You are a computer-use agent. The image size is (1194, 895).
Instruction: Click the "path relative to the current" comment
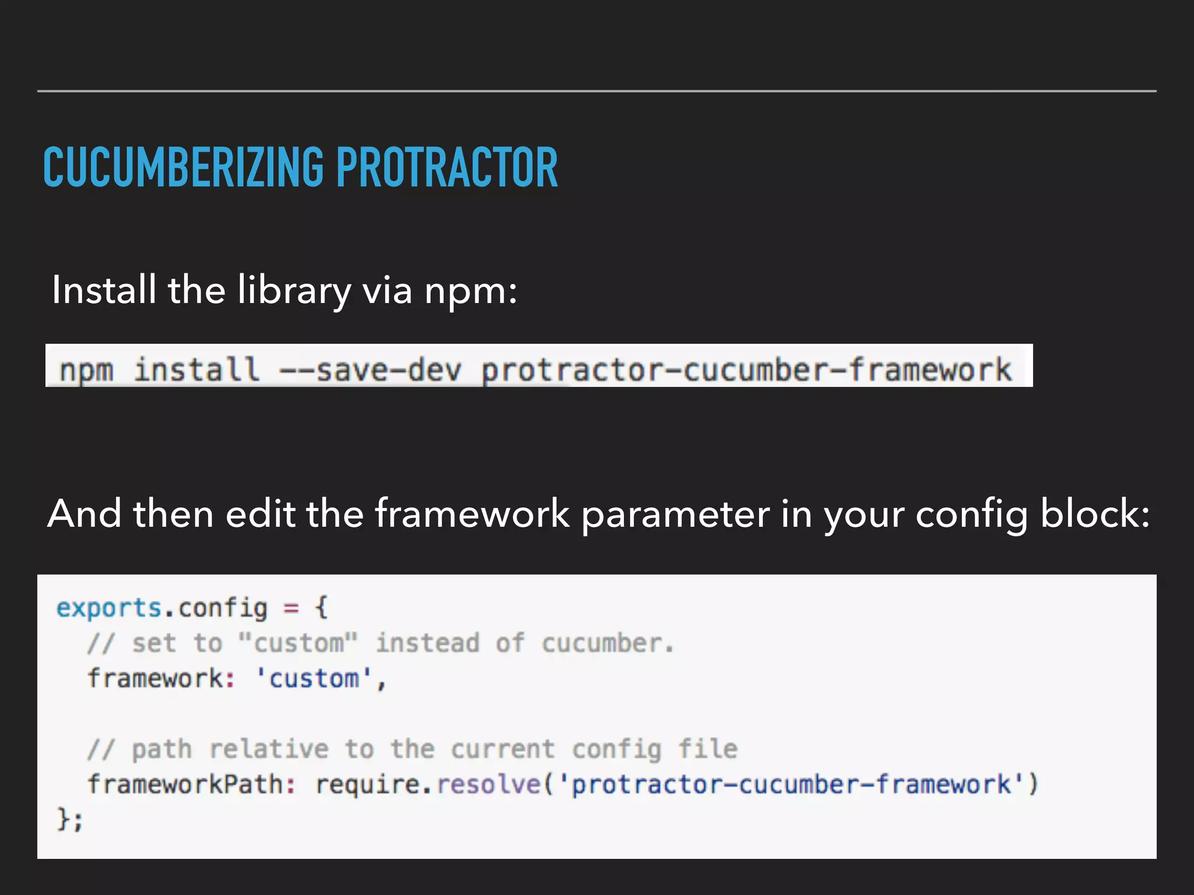pos(412,749)
